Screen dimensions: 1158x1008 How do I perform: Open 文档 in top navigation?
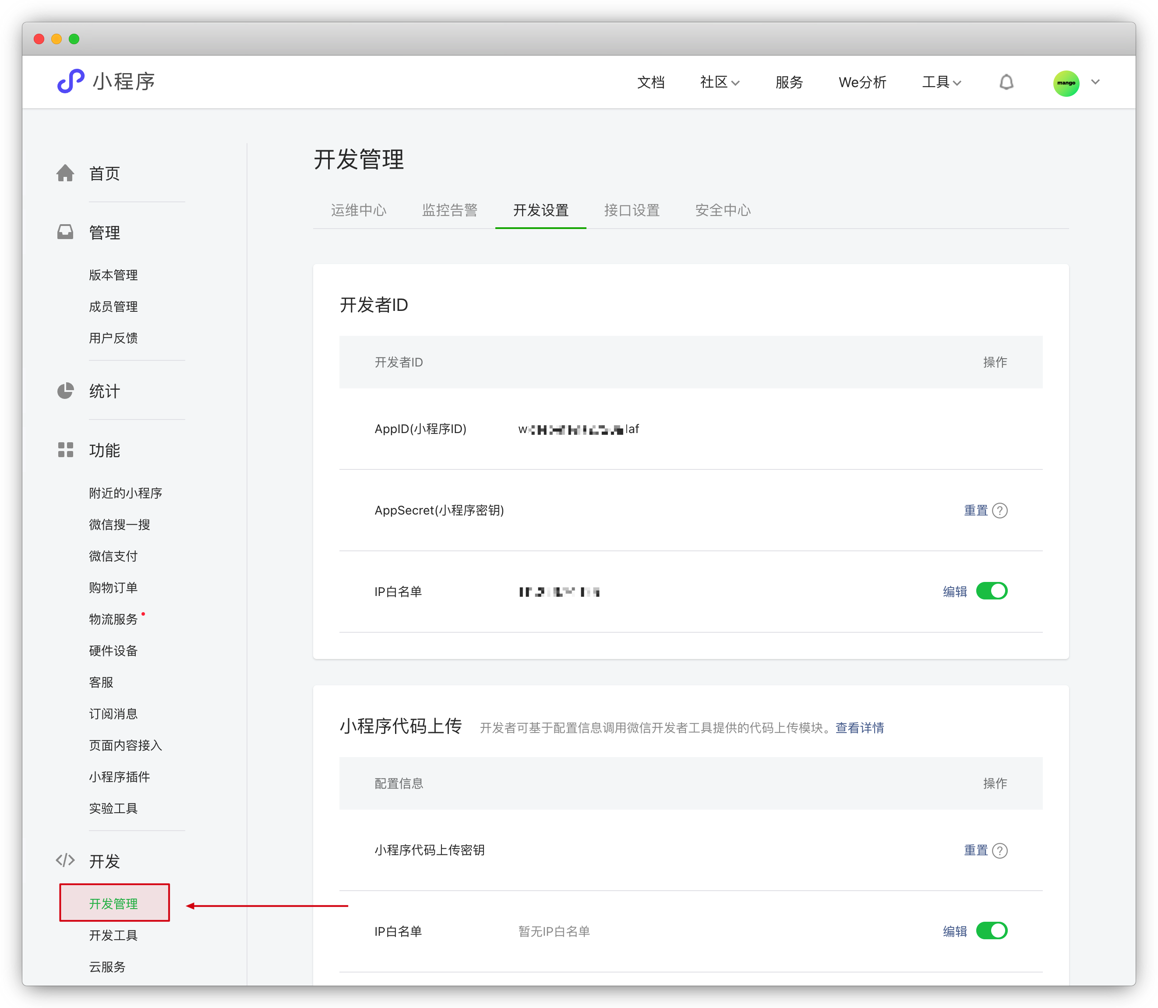pos(650,83)
